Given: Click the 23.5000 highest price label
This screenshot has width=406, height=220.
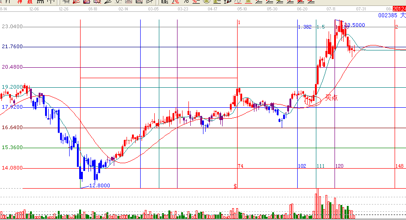Looking at the screenshot, I should tap(355, 25).
